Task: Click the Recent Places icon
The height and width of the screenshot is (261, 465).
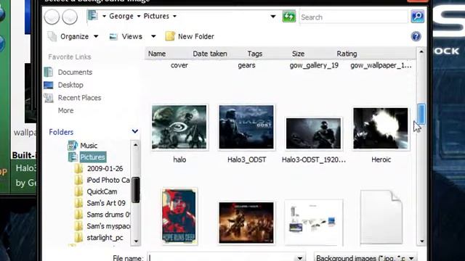Action: tap(49, 98)
